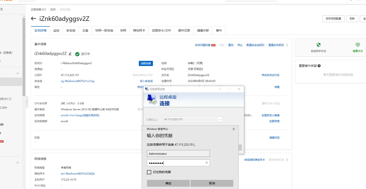Click the 修改实例主机名 link
This screenshot has width=366, height=189.
click(x=271, y=75)
